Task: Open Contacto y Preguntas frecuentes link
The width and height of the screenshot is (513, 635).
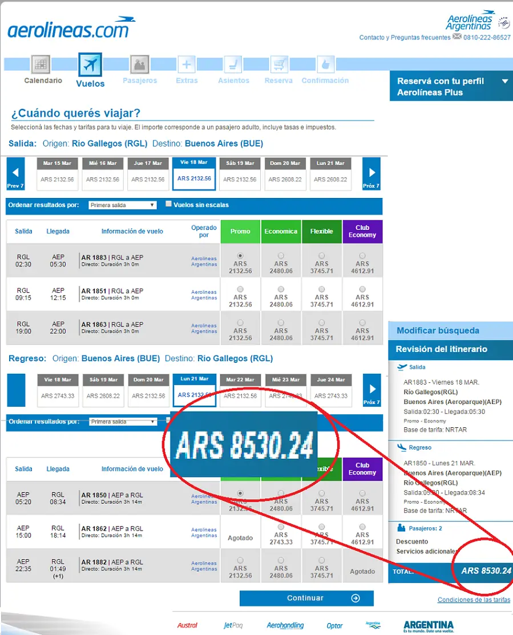Action: [405, 37]
